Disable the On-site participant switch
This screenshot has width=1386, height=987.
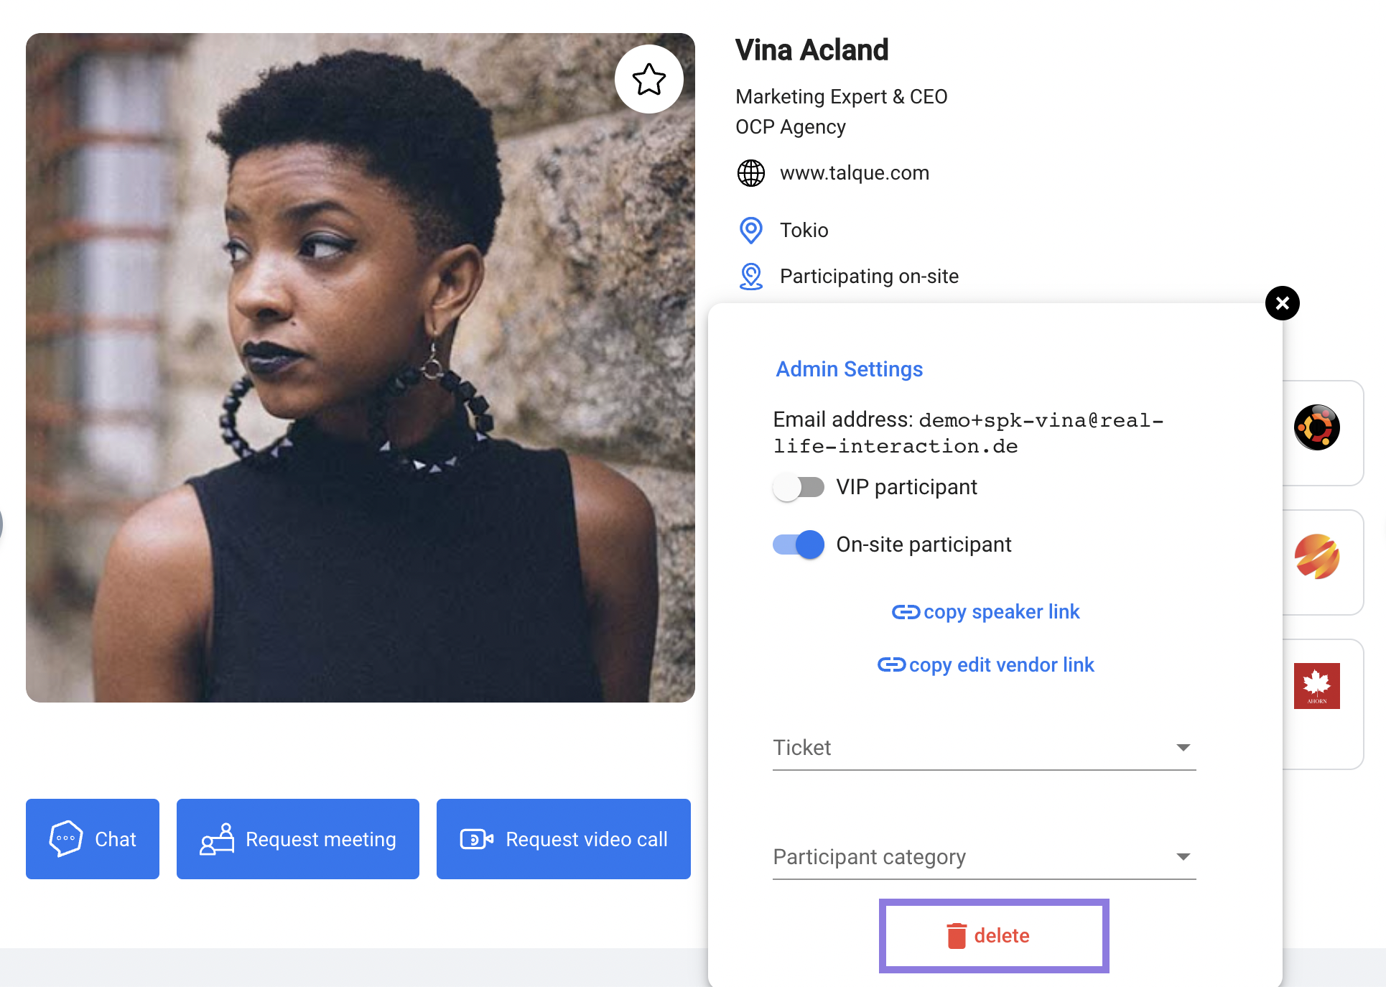point(799,545)
